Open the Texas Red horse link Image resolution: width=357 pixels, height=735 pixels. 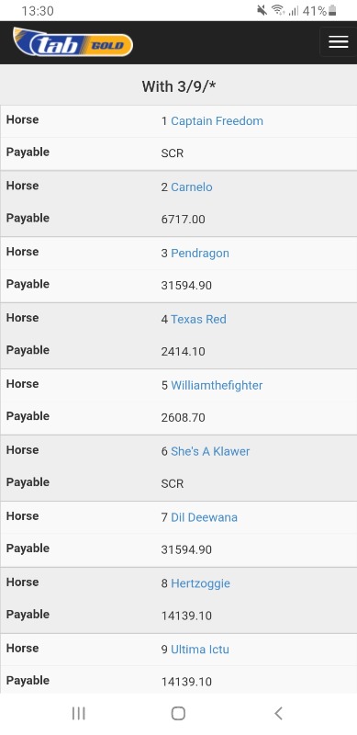(198, 319)
